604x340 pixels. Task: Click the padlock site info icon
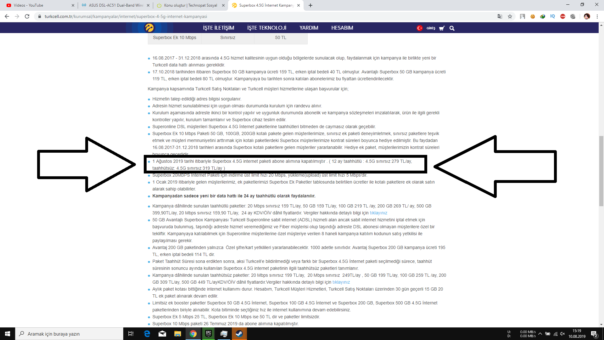pyautogui.click(x=39, y=16)
